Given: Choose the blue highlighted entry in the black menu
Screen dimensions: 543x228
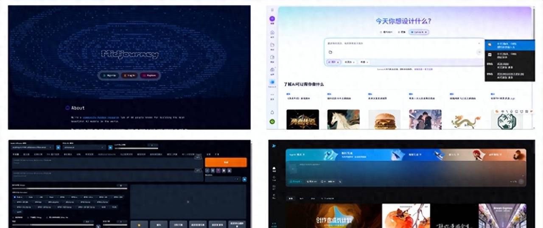Looking at the screenshot, I should click(x=509, y=45).
